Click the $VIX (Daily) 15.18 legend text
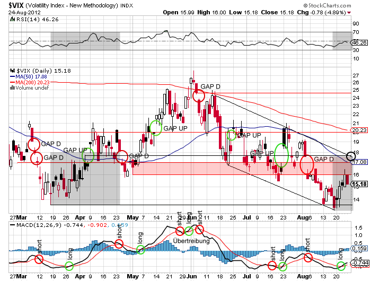This screenshot has height=281, width=371. pyautogui.click(x=44, y=71)
